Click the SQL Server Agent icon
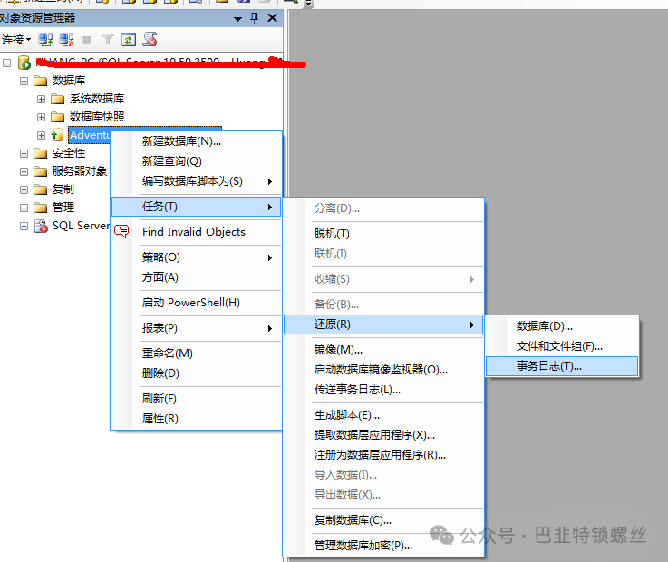Viewport: 668px width, 562px height. click(41, 226)
